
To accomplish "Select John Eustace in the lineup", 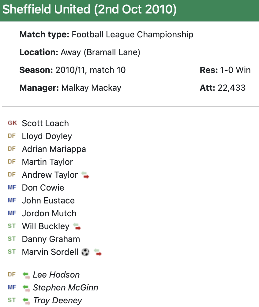I will (48, 200).
